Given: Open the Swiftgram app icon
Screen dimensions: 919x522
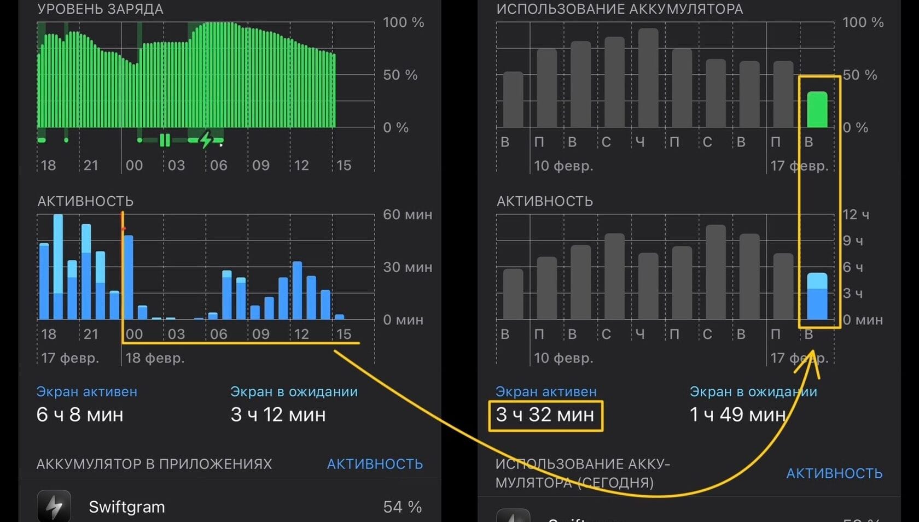Looking at the screenshot, I should click(x=54, y=506).
